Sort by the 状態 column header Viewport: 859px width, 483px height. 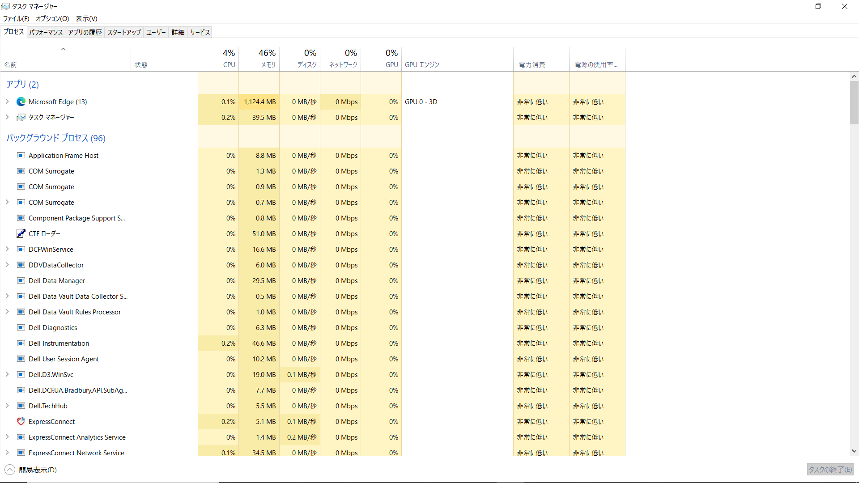click(165, 59)
